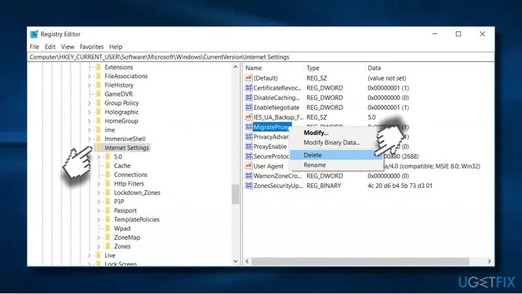The height and width of the screenshot is (294, 522).
Task: Click the registry path address bar
Action: pos(261,57)
